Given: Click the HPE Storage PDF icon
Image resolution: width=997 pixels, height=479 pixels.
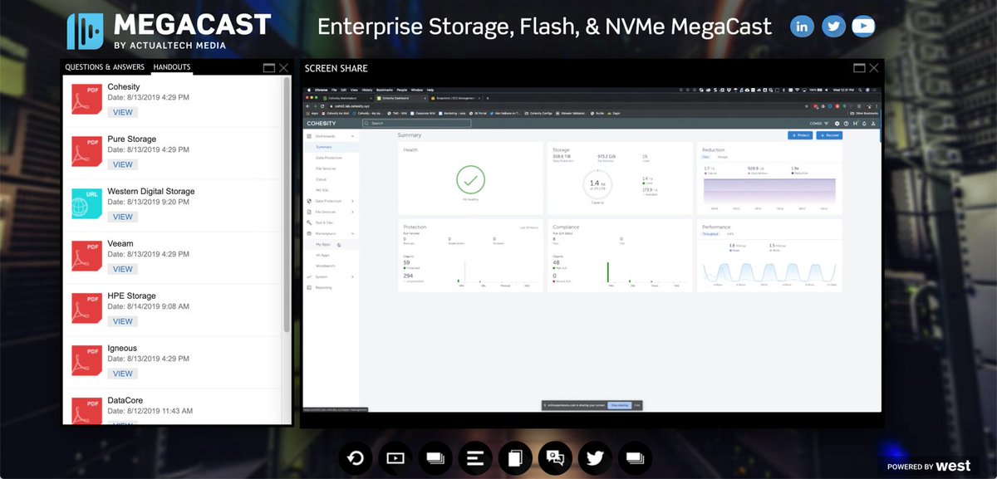Looking at the screenshot, I should pyautogui.click(x=86, y=309).
